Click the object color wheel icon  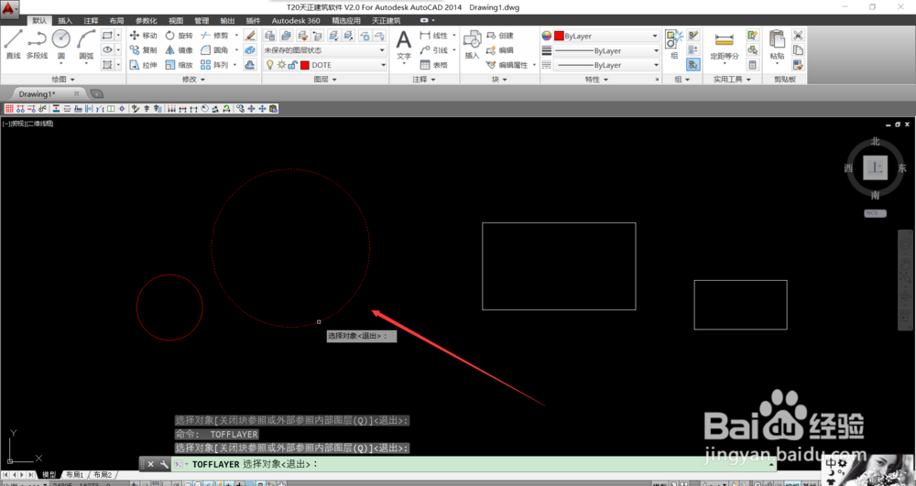[546, 36]
